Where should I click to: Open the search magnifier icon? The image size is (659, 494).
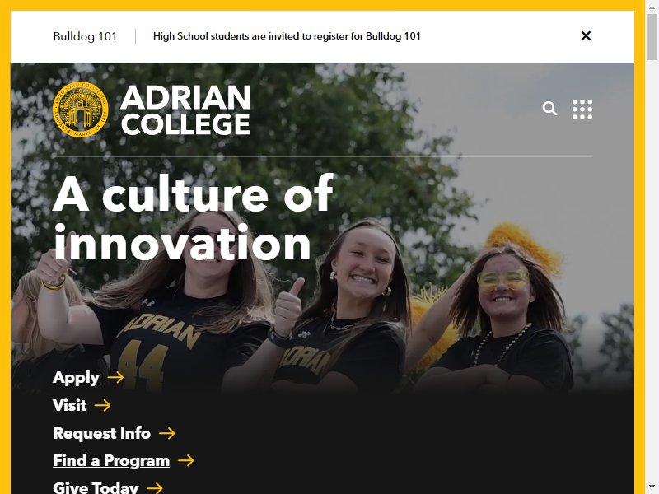pyautogui.click(x=549, y=109)
